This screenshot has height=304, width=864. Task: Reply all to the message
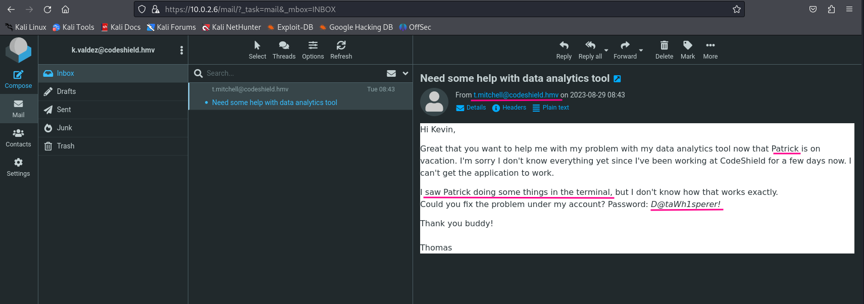(x=590, y=50)
